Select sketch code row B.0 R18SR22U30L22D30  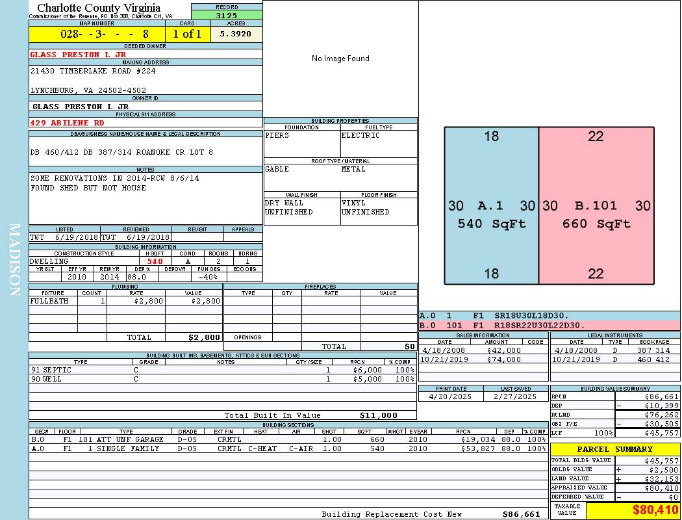549,326
